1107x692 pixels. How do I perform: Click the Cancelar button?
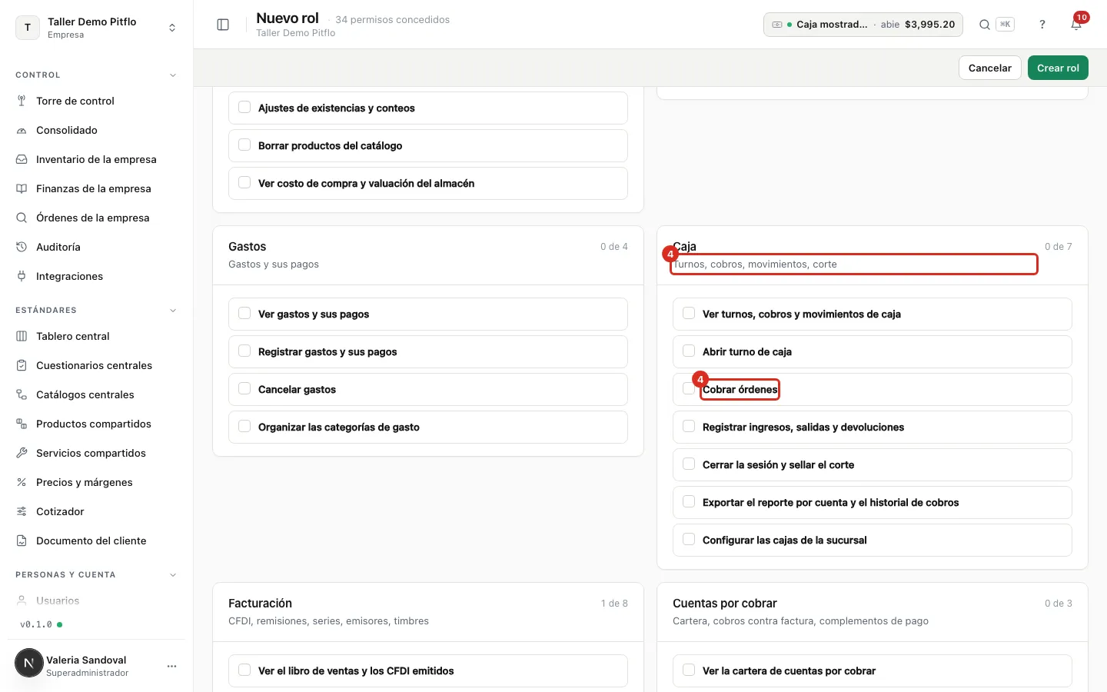pyautogui.click(x=990, y=68)
